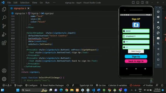Viewport: 166px width, 93px height.
Task: Tap Android home navigation button on phone screen
Action: [136, 69]
